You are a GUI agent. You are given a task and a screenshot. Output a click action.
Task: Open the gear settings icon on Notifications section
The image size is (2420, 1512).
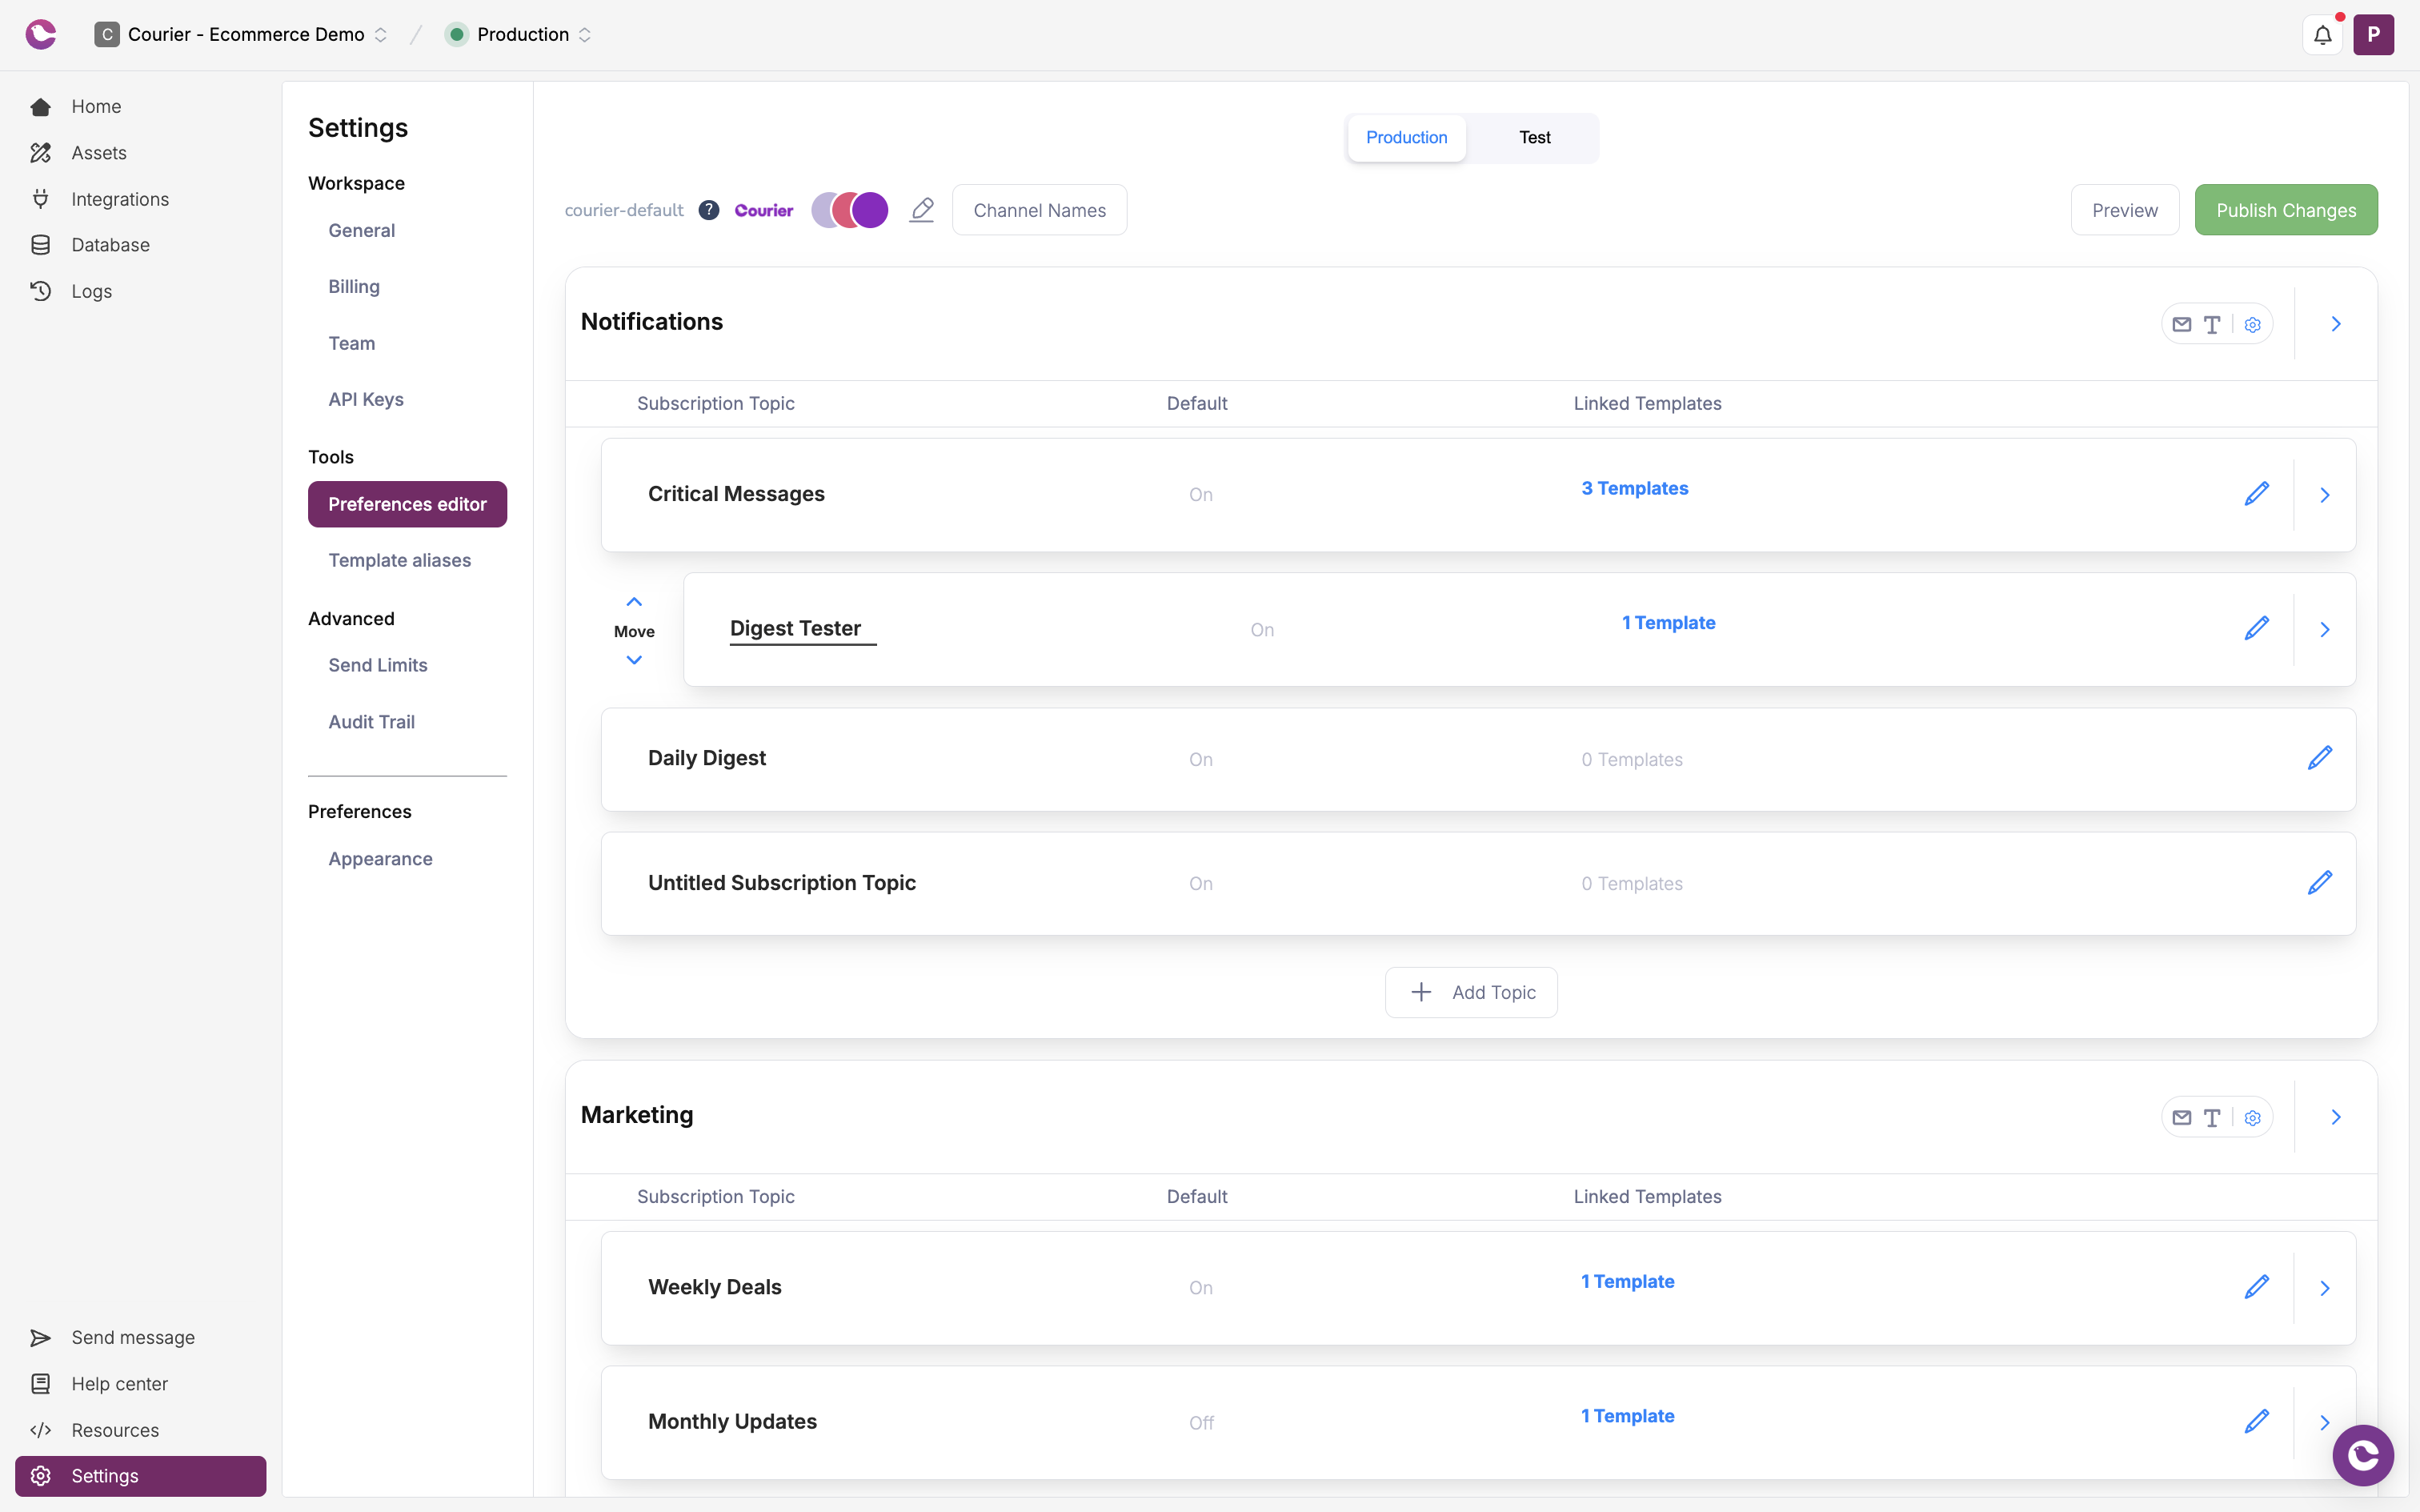(x=2252, y=324)
